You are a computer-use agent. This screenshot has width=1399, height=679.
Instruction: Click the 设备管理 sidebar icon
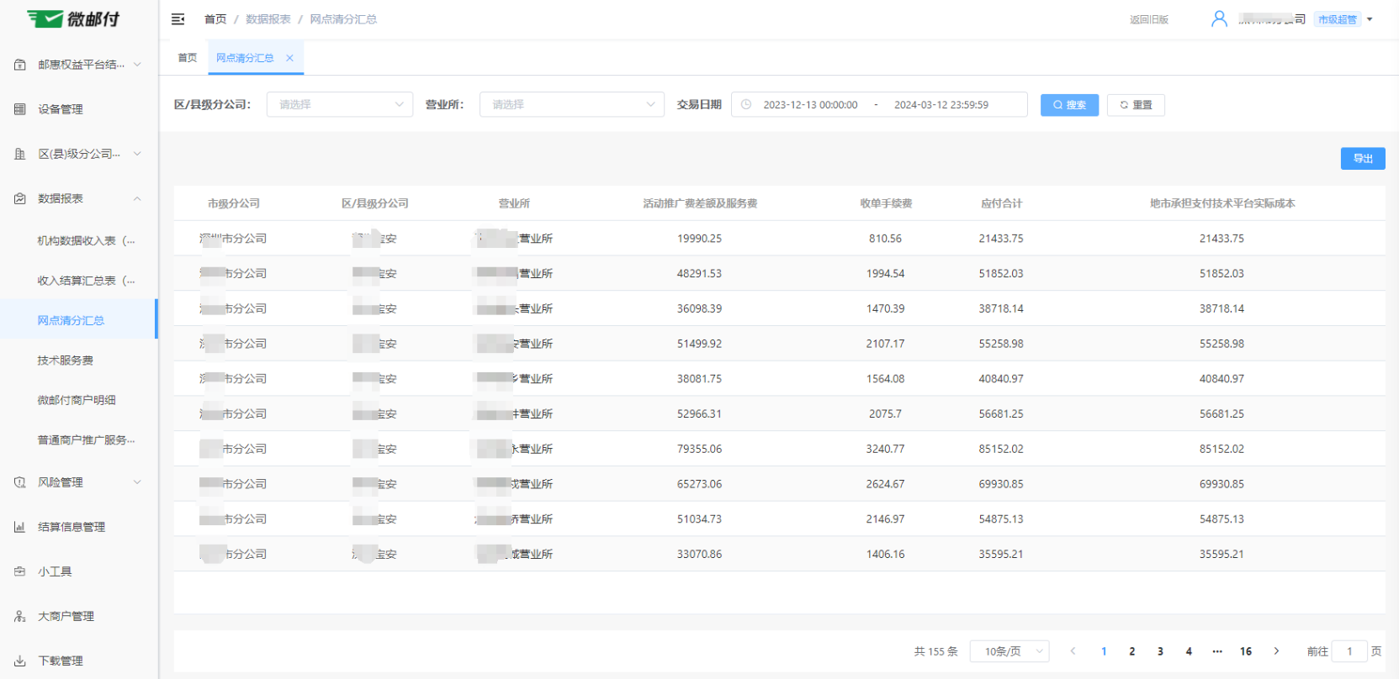click(20, 109)
